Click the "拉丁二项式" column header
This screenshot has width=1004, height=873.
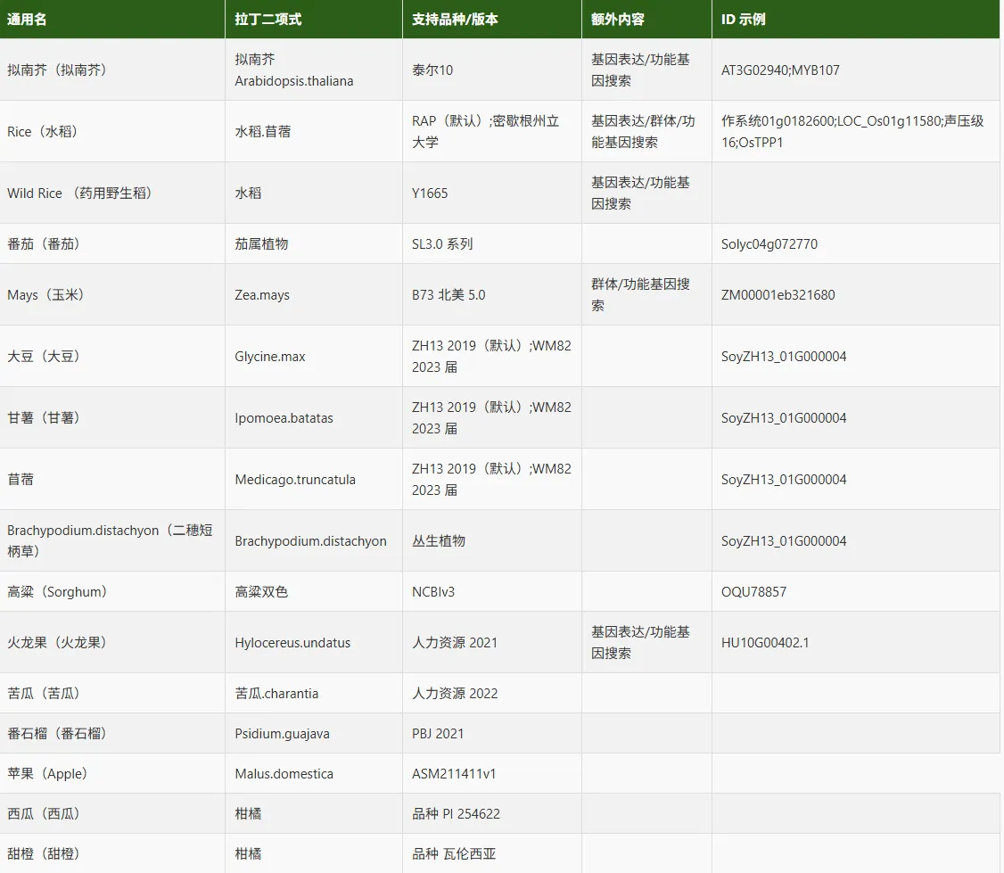click(267, 20)
